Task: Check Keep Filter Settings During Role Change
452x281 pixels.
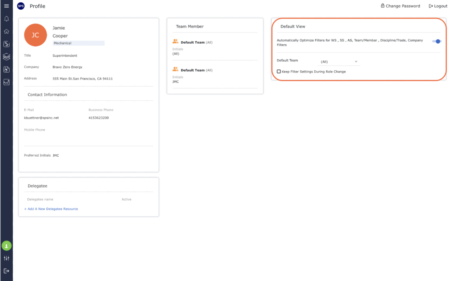Action: (x=279, y=71)
